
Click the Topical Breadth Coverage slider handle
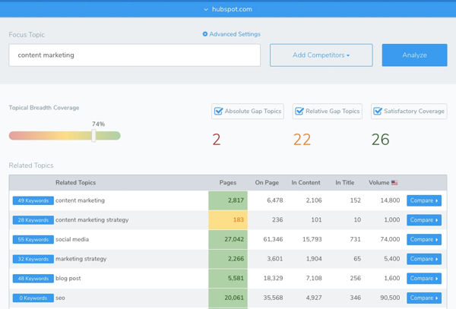pyautogui.click(x=93, y=135)
